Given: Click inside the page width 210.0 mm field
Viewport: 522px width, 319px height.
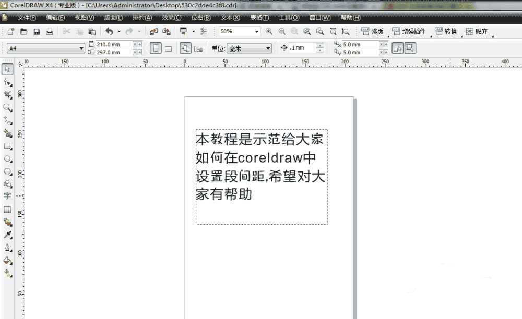Looking at the screenshot, I should [x=109, y=44].
